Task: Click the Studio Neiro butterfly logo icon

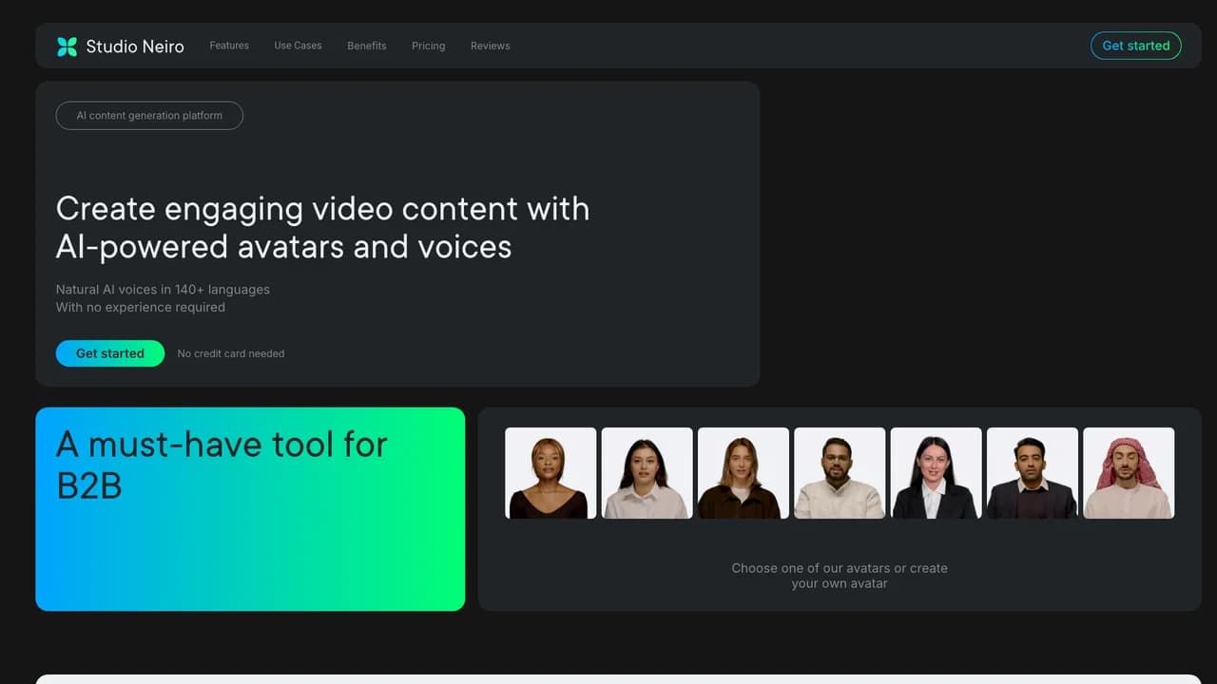Action: (x=67, y=47)
